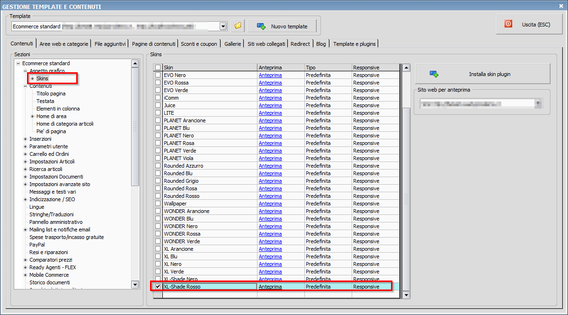Open Anteprima link for XL Arancione
568x315 pixels.
(270, 249)
